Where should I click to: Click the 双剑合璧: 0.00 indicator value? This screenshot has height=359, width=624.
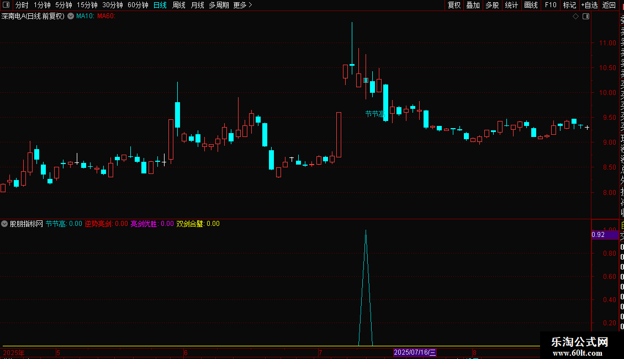[198, 224]
